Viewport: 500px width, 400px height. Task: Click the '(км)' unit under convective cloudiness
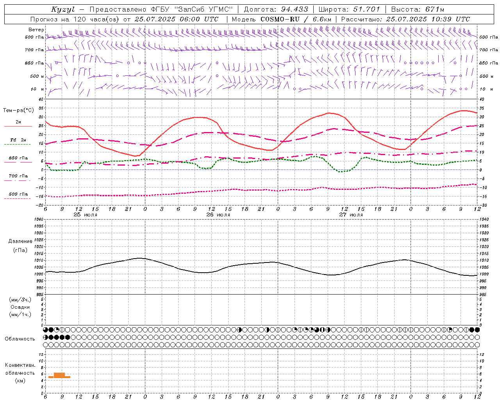tap(20, 380)
